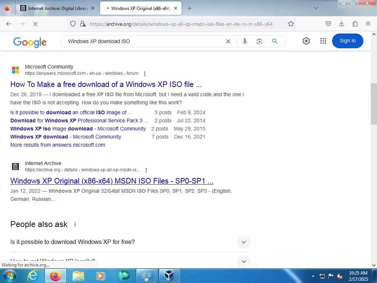Screen dimensions: 377x283
Task: Open the tracking protection shield icon
Action: click(x=73, y=24)
